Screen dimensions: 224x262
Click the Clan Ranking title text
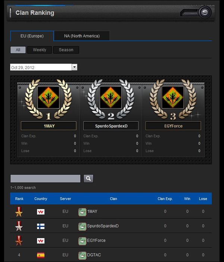pyautogui.click(x=35, y=13)
